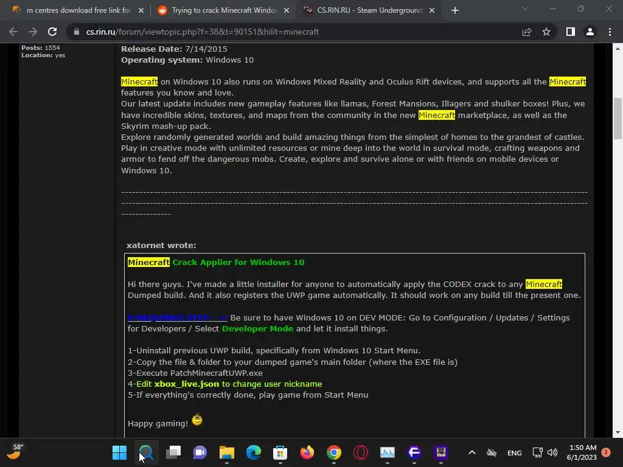
Task: Change the ENG input language
Action: point(515,452)
